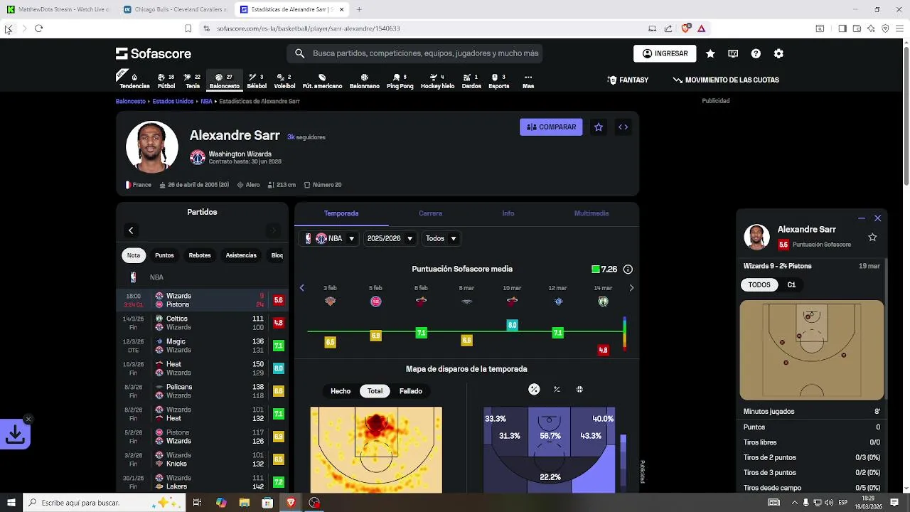Switch to the Carrera tab
Viewport: 910px width, 512px height.
click(x=430, y=213)
